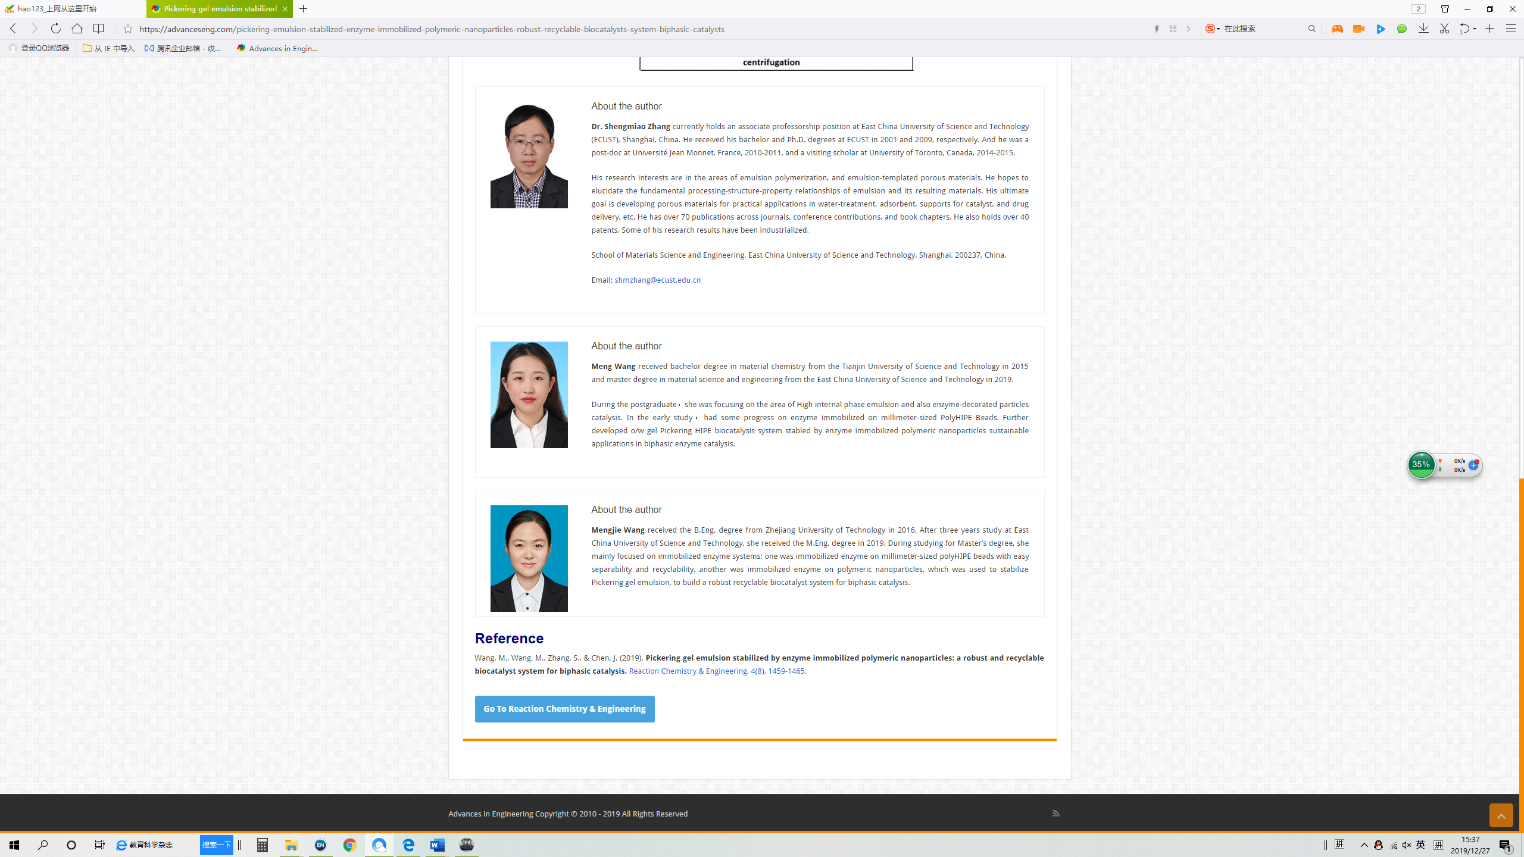Click the reading mode book icon
This screenshot has width=1524, height=857.
(99, 29)
